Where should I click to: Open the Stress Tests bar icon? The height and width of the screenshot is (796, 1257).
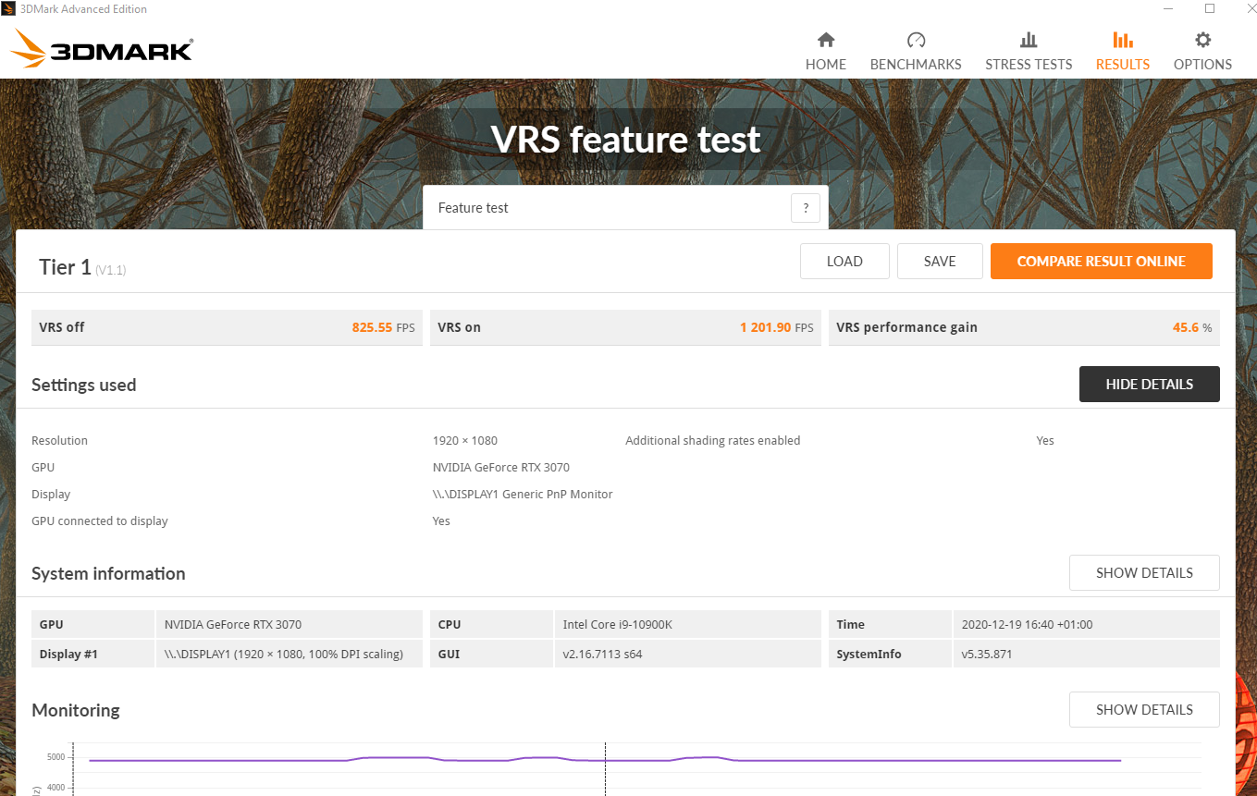point(1029,40)
